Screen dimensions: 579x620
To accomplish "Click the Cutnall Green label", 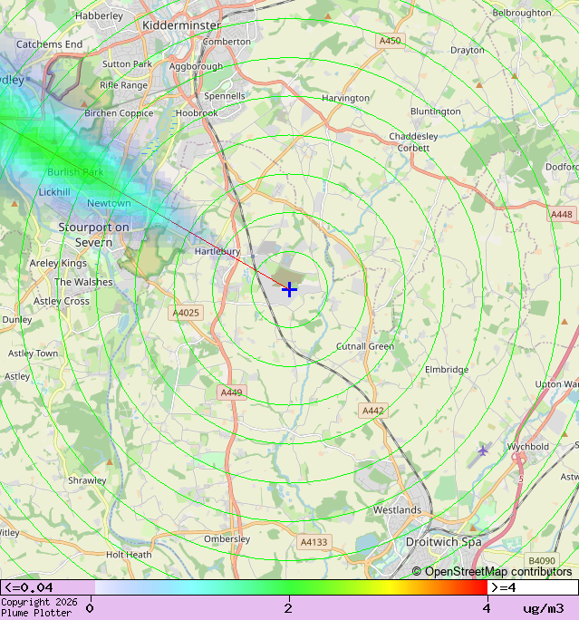I will pos(365,346).
